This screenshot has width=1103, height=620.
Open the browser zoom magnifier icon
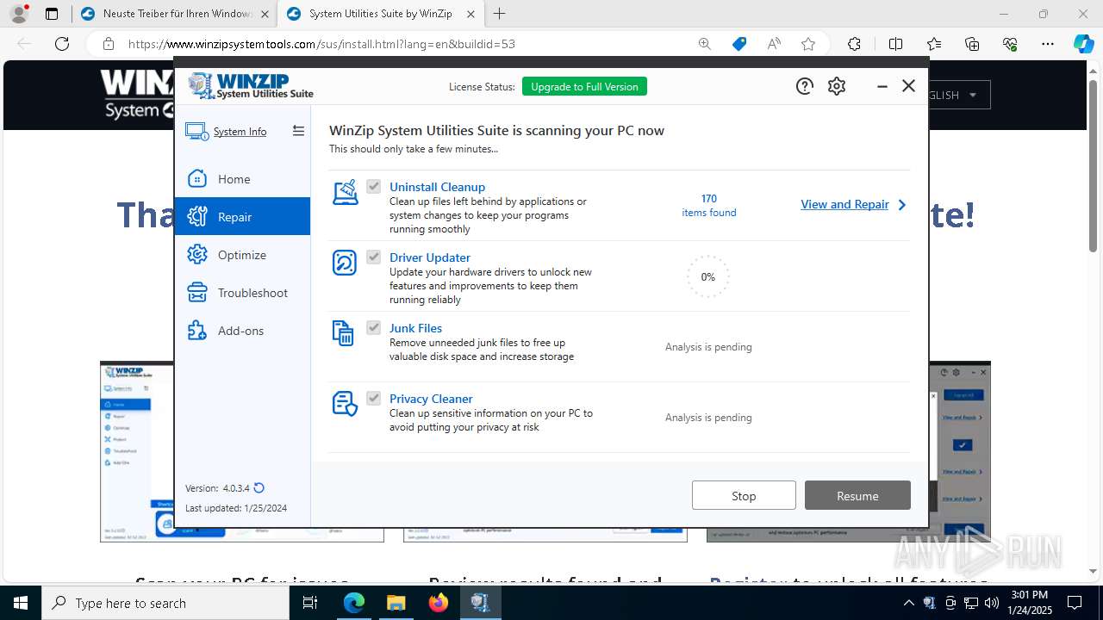705,44
